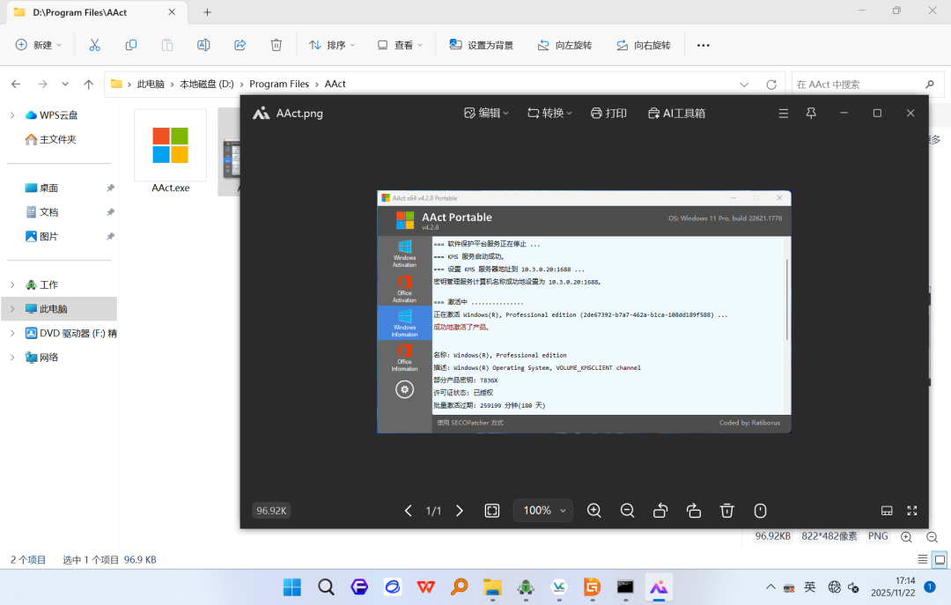Open the 转换 menu
This screenshot has width=951, height=605.
[x=549, y=114]
